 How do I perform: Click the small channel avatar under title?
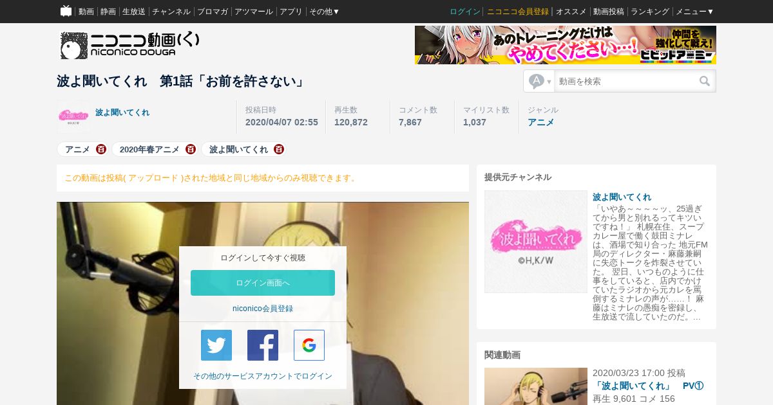(x=73, y=116)
